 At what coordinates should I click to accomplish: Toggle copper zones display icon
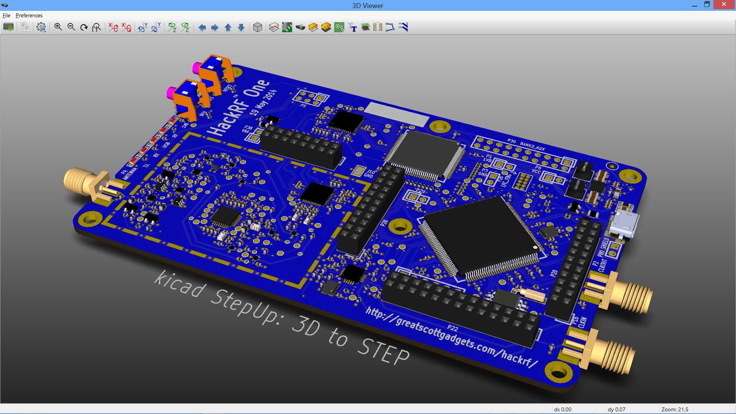pos(339,27)
